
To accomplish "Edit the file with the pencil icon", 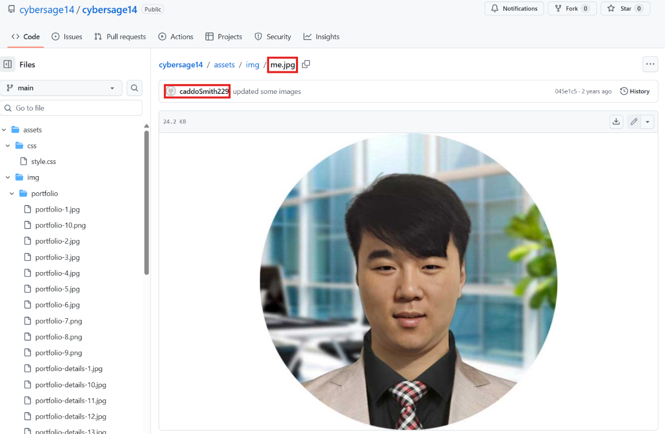I will tap(633, 121).
